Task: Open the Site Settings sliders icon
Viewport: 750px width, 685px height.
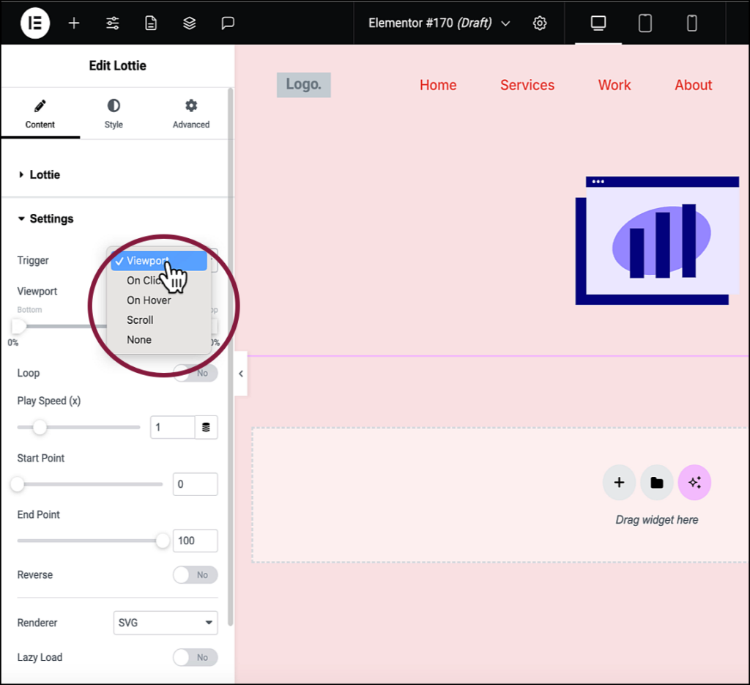Action: 112,23
